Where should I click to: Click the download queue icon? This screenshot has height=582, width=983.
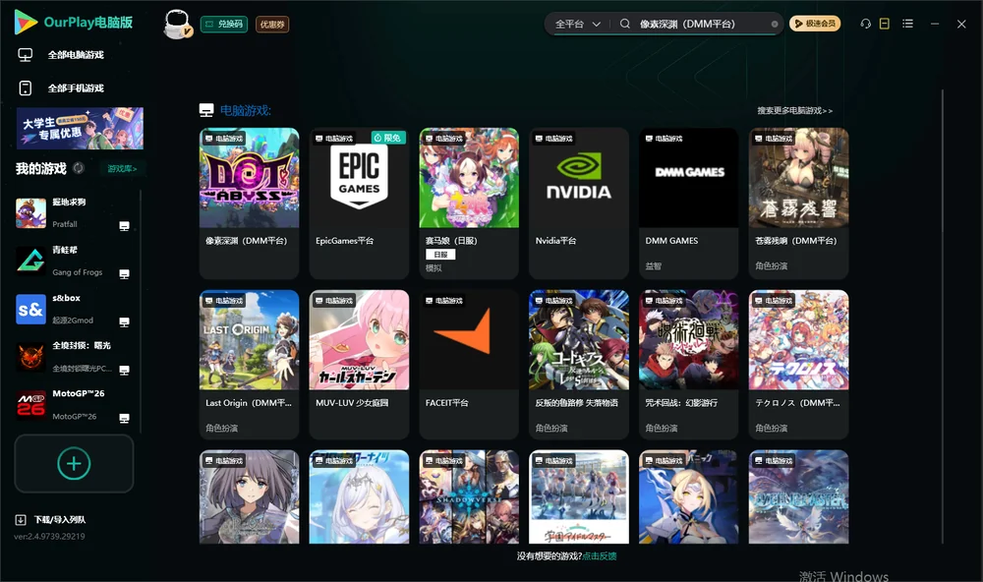(21, 520)
